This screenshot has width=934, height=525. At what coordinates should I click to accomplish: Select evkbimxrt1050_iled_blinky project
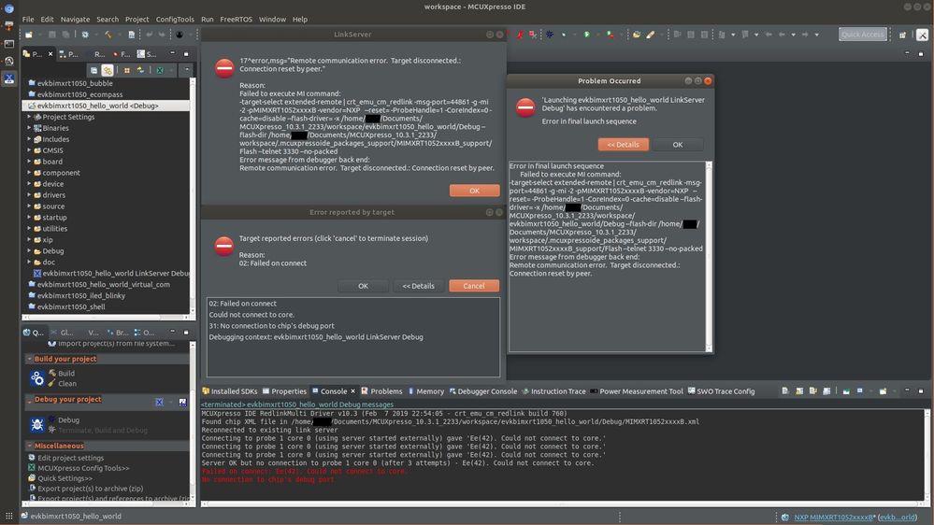81,295
